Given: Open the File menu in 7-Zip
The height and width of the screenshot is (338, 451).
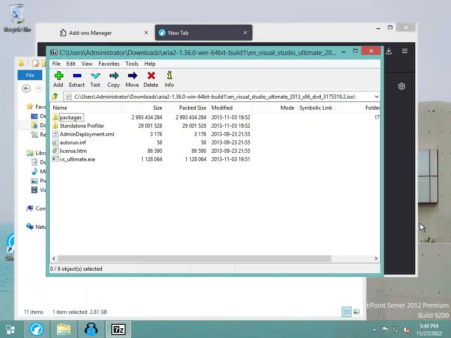Looking at the screenshot, I should tap(56, 63).
